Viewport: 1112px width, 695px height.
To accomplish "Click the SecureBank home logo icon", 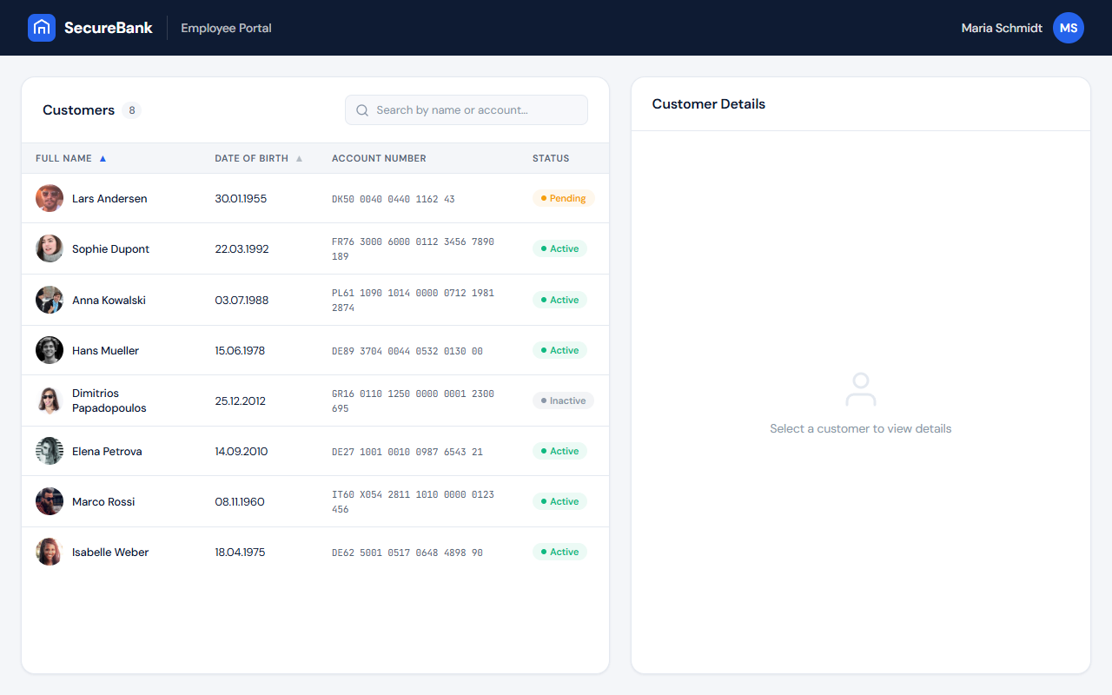I will tap(41, 27).
